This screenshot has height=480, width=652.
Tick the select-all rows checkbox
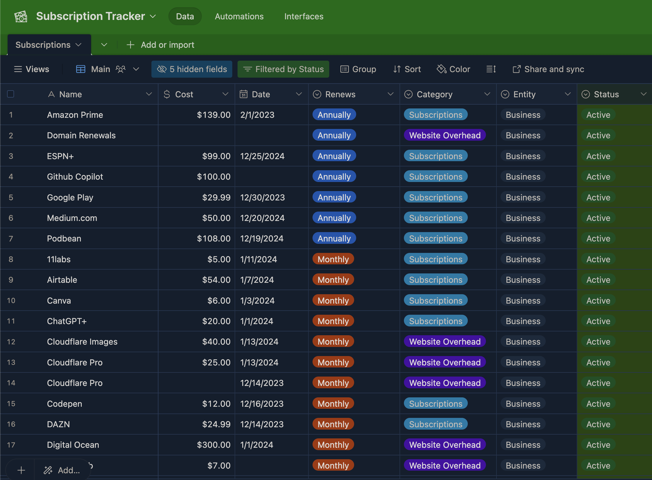[11, 94]
